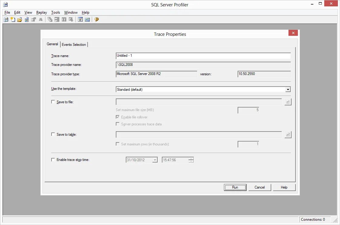Click the Properties toolbar icon
340x225 pixels.
(34, 19)
